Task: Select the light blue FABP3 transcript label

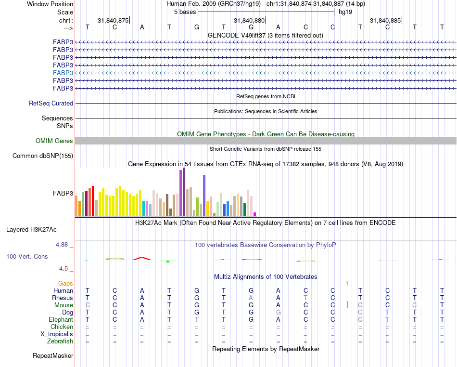Action: [x=63, y=73]
